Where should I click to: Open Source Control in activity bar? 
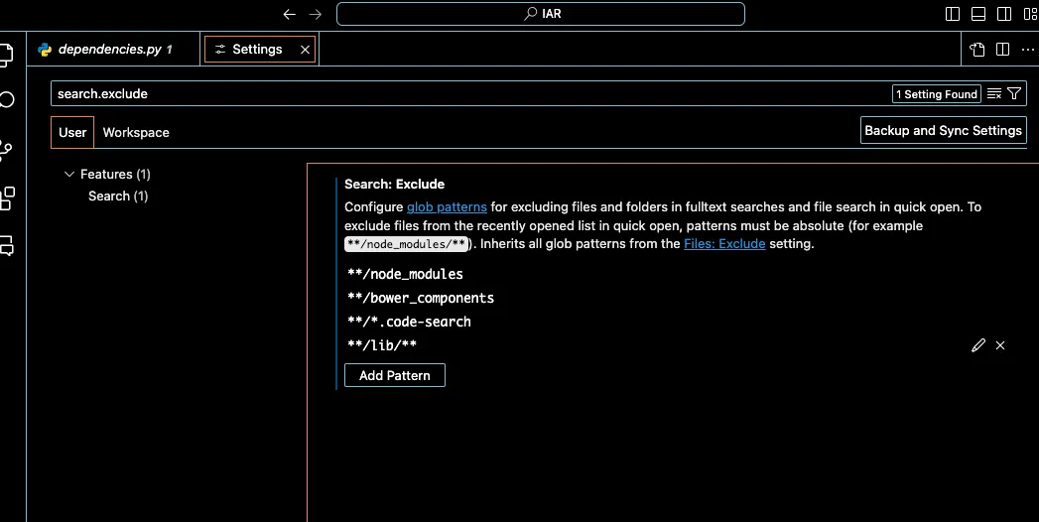[x=6, y=151]
